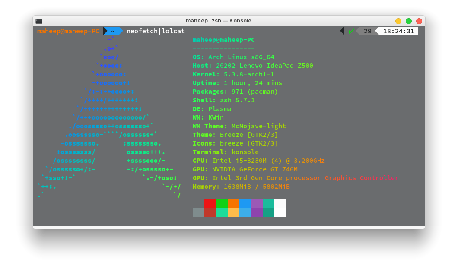Close the Konsole window with red button

[419, 21]
